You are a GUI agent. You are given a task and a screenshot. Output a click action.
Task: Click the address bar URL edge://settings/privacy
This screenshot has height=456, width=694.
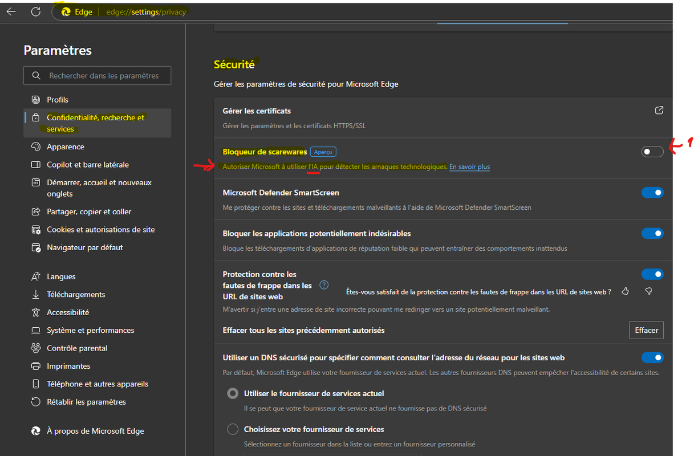pyautogui.click(x=146, y=11)
